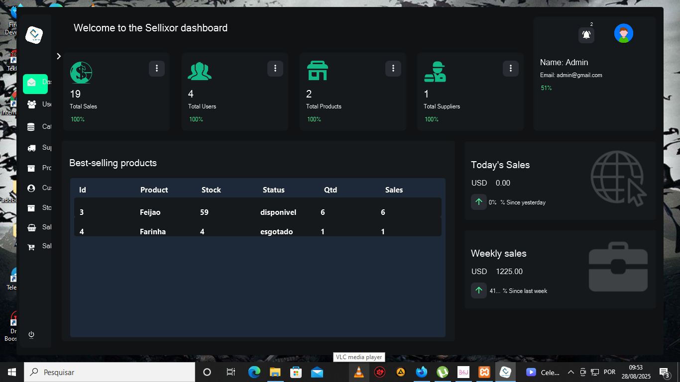Click the Total Products store icon
Viewport: 680px width, 382px height.
[x=318, y=71]
